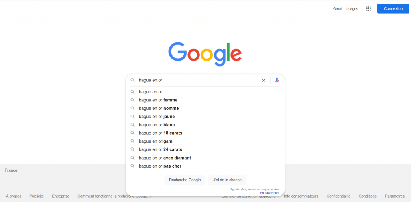The height and width of the screenshot is (202, 411).
Task: Open the Gmail link
Action: (x=338, y=9)
